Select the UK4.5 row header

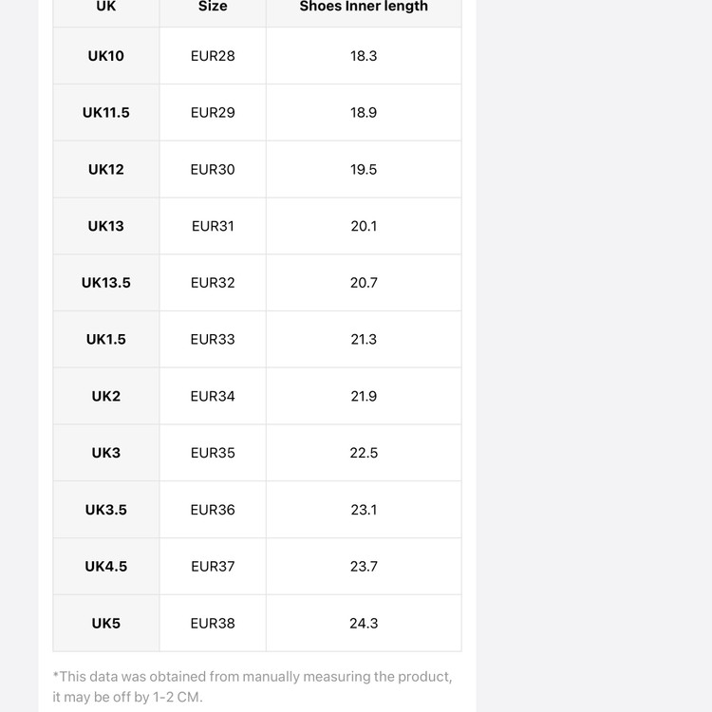(105, 566)
